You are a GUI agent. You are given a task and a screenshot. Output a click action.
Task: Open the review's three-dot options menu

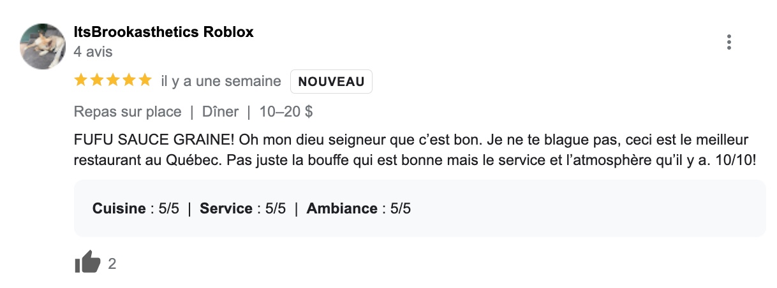click(729, 43)
